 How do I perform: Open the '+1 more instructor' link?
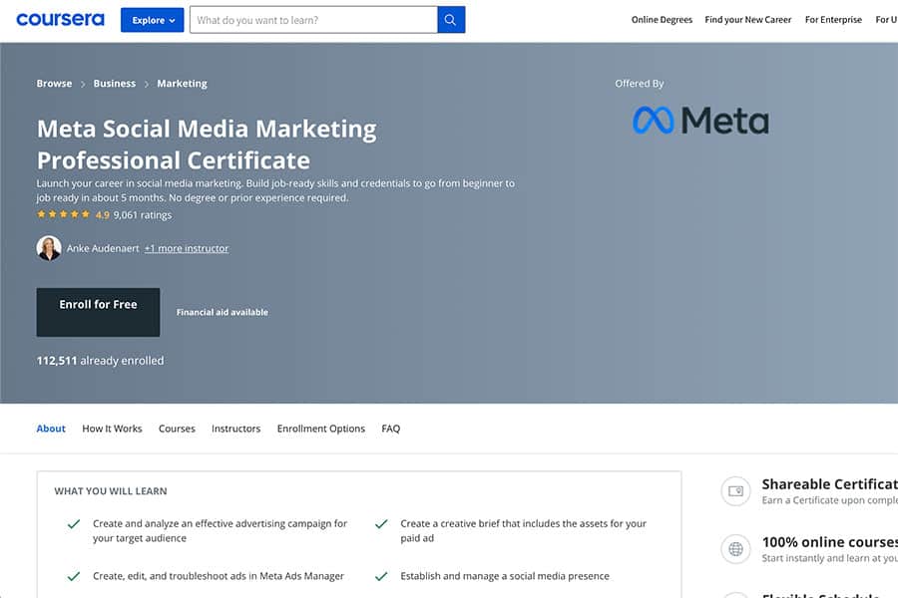(x=187, y=248)
